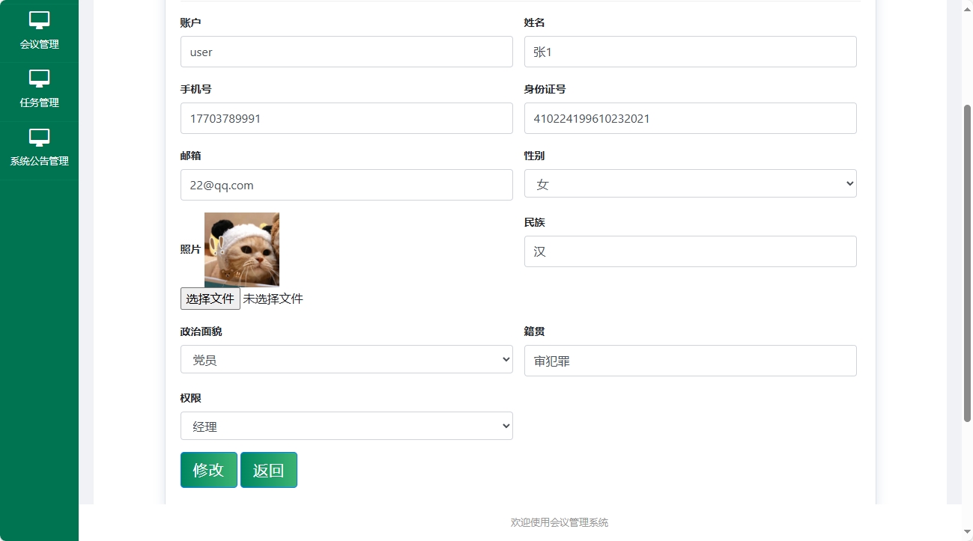This screenshot has width=973, height=541.
Task: Click the 账户 account input field
Action: (345, 51)
